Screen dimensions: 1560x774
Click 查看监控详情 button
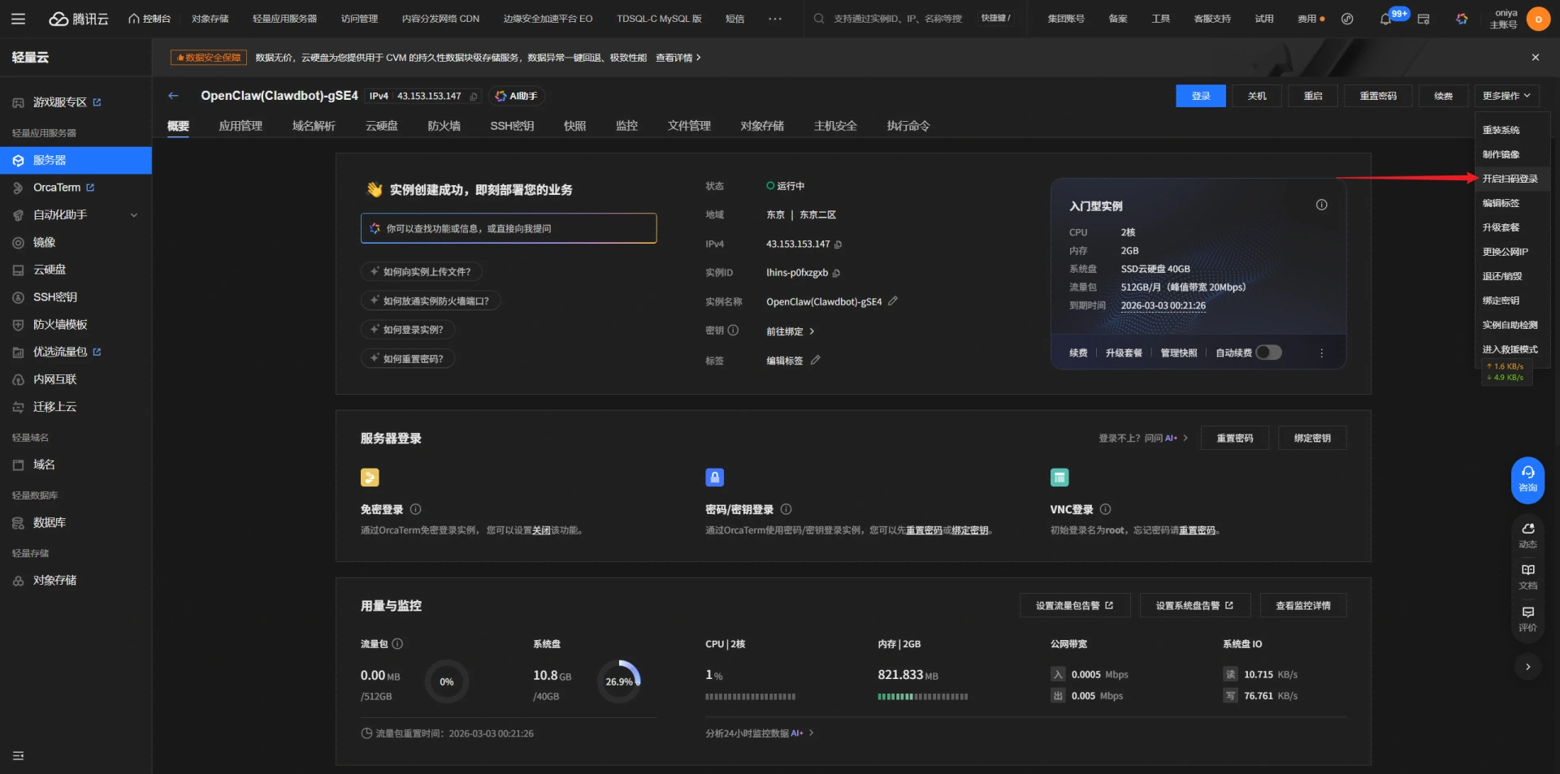click(x=1302, y=606)
